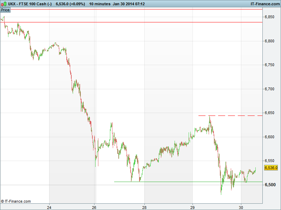
Task: Click the Jan 30 2014 07:12 timestamp
Action: 129,4
